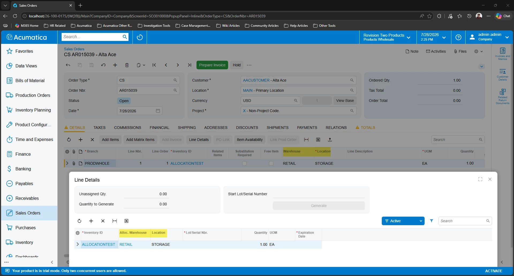Open the Date calendar picker
Screen dimensions: 514x276
point(158,111)
